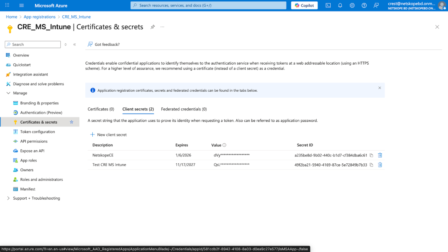Select the Client secrets (2) tab
Image resolution: width=448 pixels, height=252 pixels.
[x=138, y=109]
